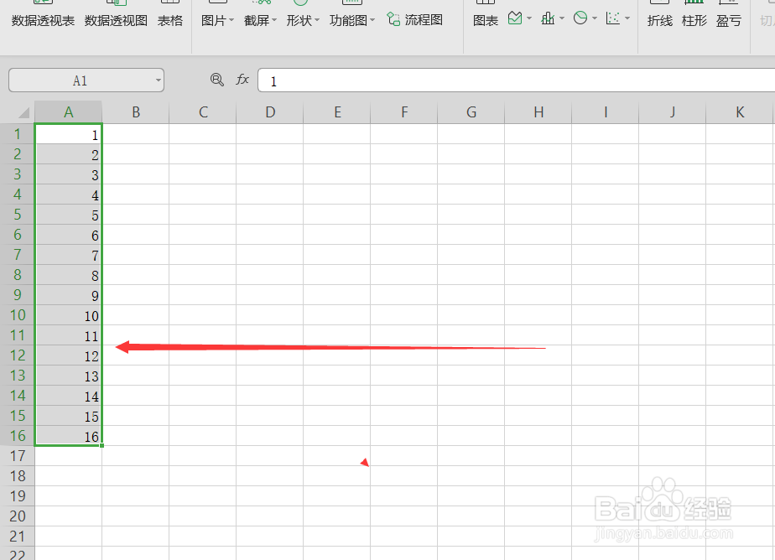Open the 图表 chart dialog

(486, 20)
